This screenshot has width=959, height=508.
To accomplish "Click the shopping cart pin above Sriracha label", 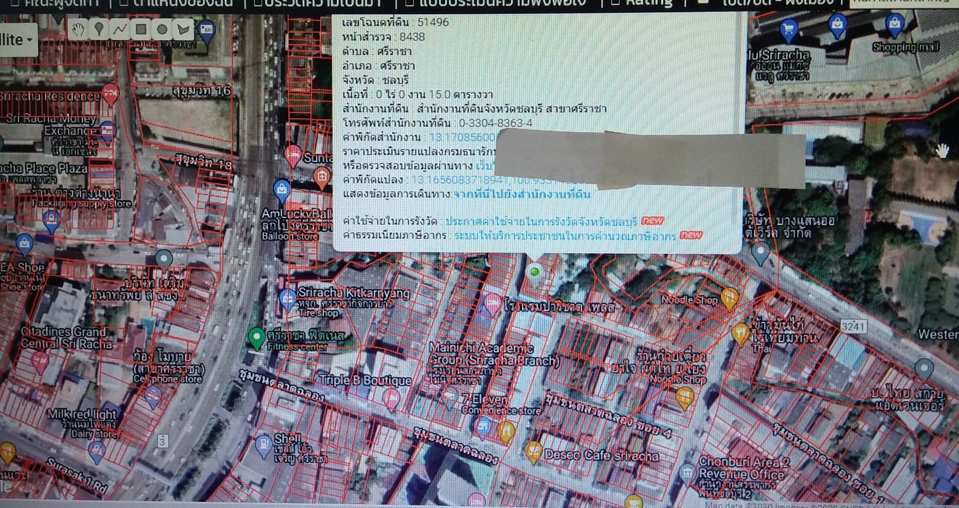I will [x=788, y=31].
